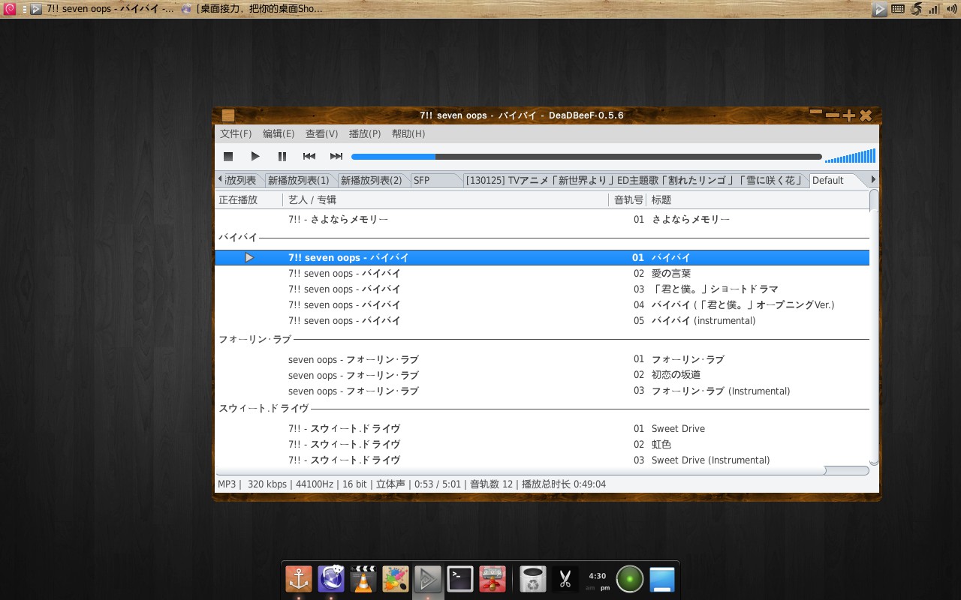The height and width of the screenshot is (600, 961).
Task: Select track 02 愛の言葉
Action: coord(542,273)
